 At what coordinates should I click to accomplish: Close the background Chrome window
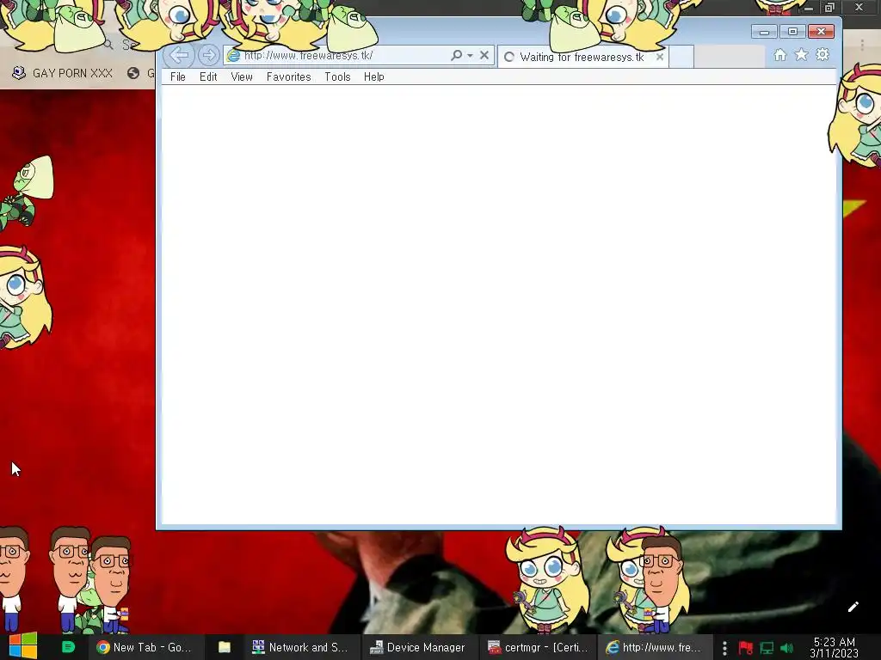coord(859,7)
